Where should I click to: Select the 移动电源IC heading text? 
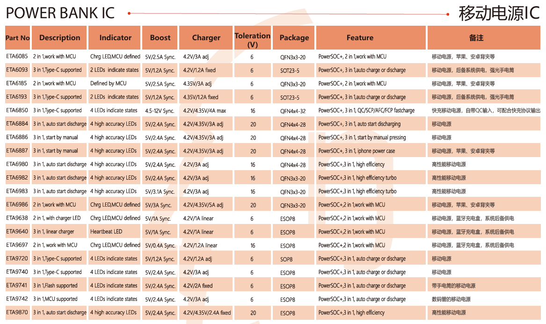499,13
